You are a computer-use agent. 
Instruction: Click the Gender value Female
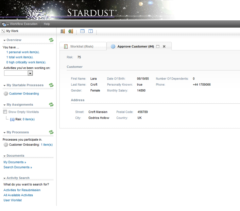click(x=95, y=90)
